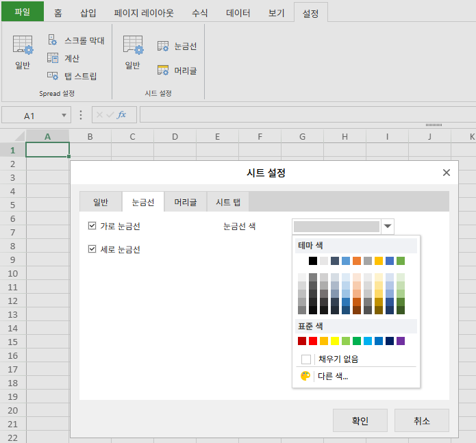Viewport: 476px width, 443px height.
Task: Pick the standard dark red swatch
Action: coord(302,341)
